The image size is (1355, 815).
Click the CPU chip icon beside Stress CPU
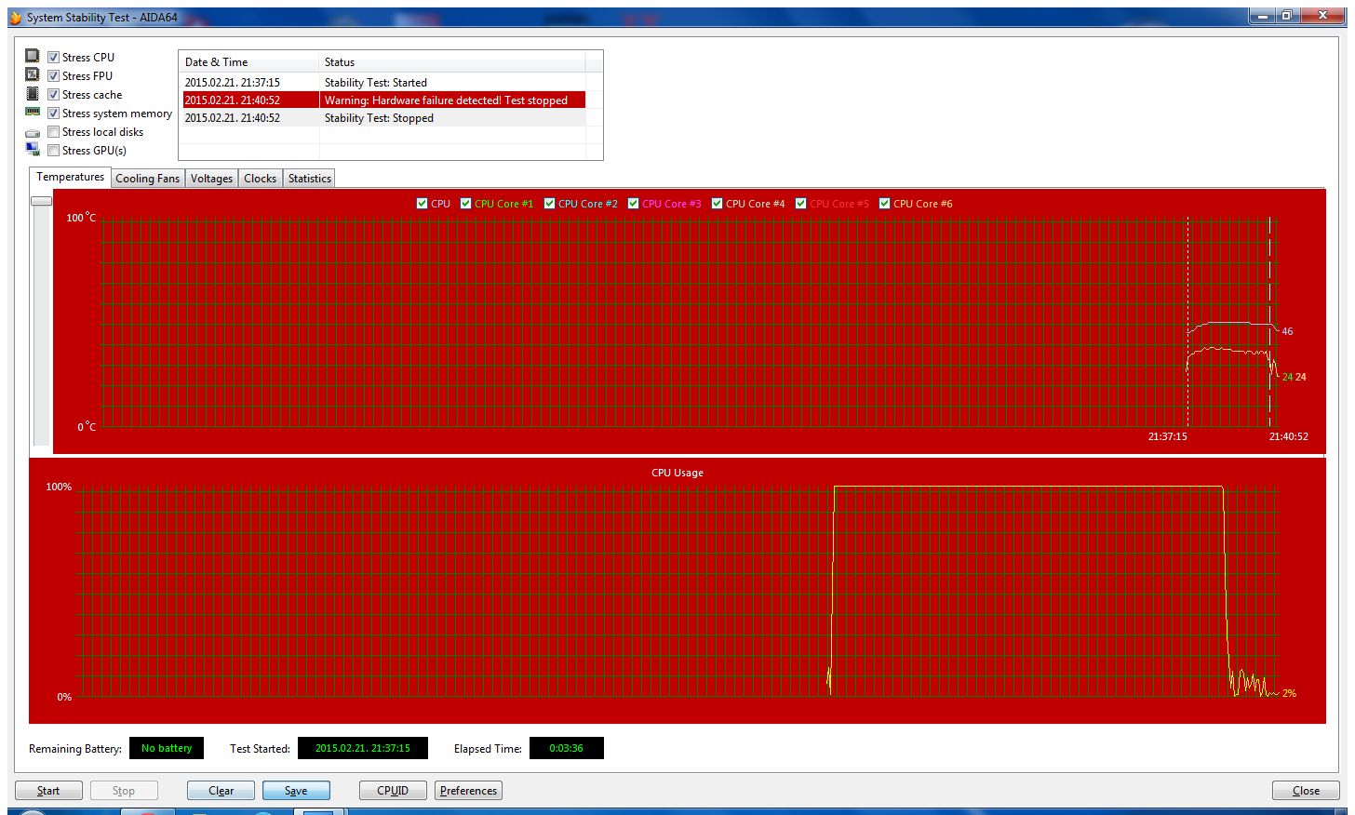click(33, 57)
